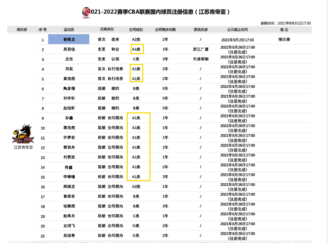Click the 注册类型 column header
This screenshot has width=328, height=243.
tap(107, 29)
